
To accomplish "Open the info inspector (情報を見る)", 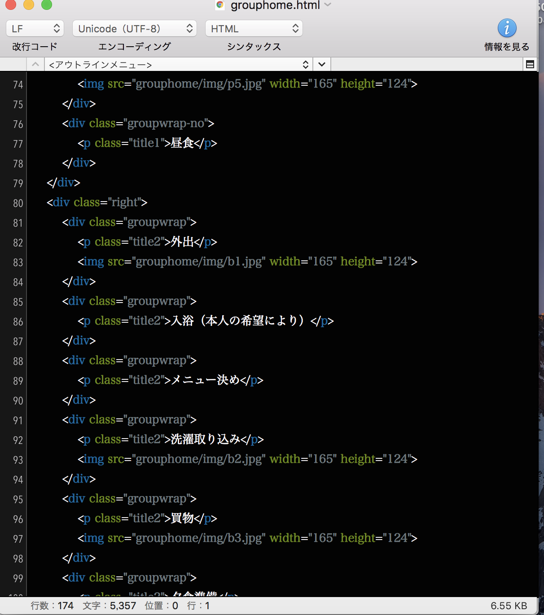I will (x=507, y=28).
